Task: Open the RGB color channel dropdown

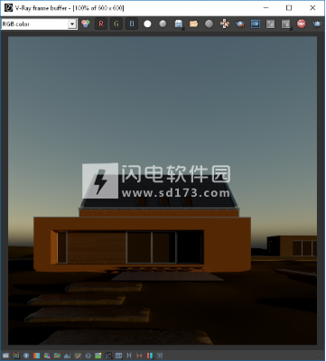Action: (39, 24)
